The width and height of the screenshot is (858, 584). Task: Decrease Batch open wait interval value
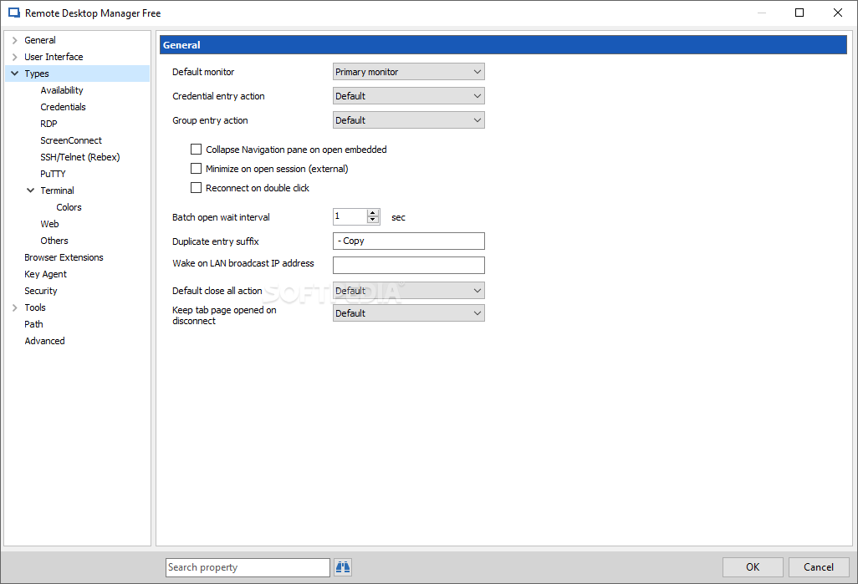[x=373, y=220]
